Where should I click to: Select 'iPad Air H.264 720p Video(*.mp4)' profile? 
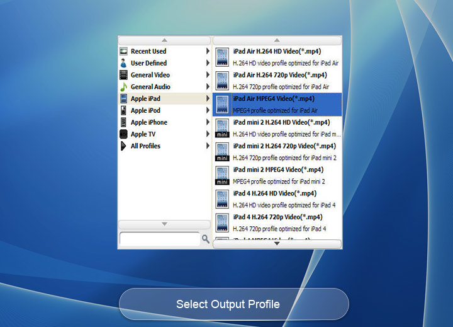click(277, 81)
